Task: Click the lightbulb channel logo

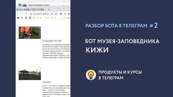Action: pyautogui.click(x=91, y=75)
